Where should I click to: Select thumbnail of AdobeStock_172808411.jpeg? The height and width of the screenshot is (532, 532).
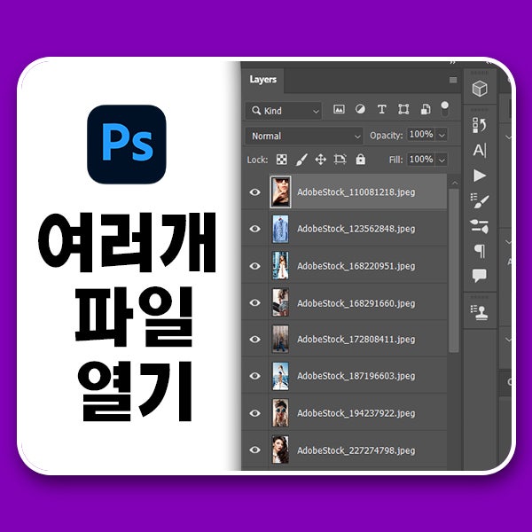[x=280, y=339]
